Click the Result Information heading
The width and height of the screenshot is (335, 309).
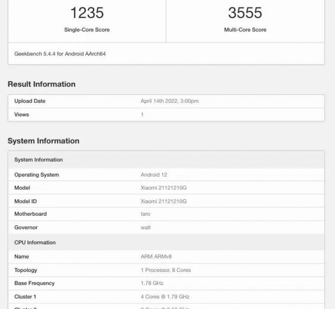click(42, 84)
